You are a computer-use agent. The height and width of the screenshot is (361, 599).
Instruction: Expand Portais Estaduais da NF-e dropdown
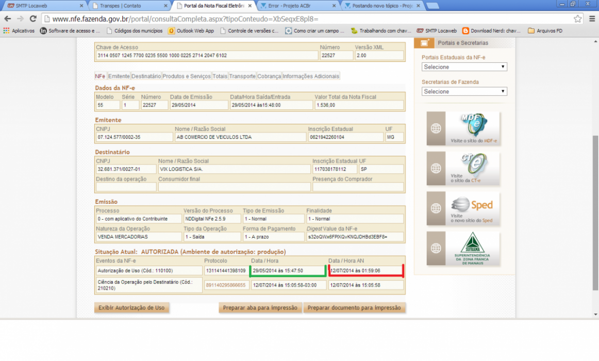click(464, 67)
